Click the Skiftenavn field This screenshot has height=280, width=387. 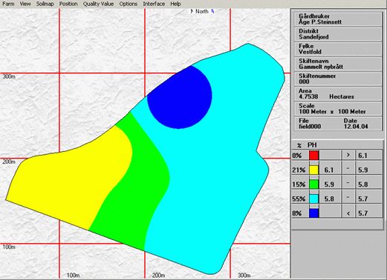click(x=338, y=64)
